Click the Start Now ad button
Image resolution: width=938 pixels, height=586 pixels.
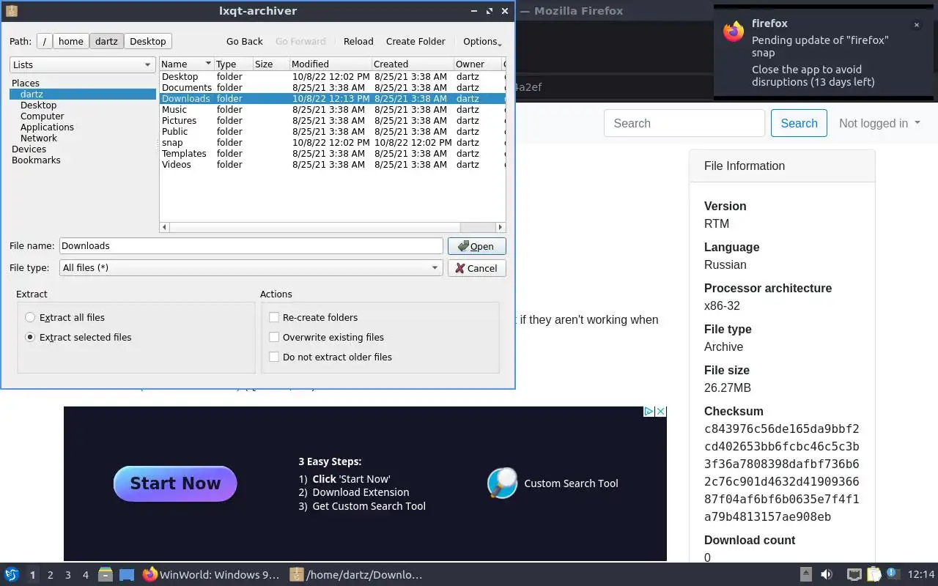[x=175, y=483]
